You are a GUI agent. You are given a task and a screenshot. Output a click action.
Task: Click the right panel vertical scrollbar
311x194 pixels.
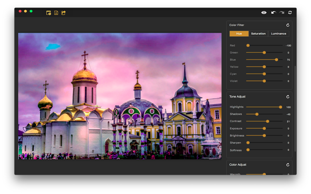tap(295, 109)
